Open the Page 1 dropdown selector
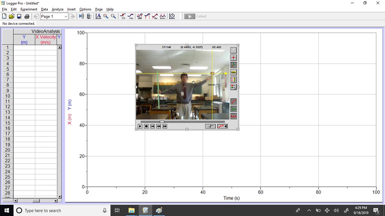This screenshot has width=385, height=216. pos(54,16)
